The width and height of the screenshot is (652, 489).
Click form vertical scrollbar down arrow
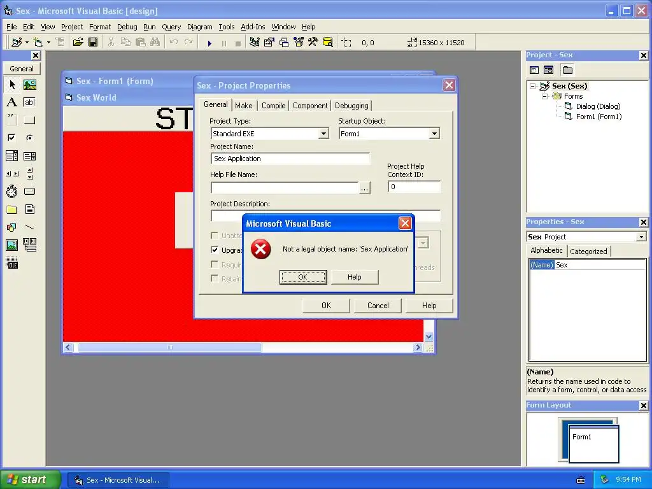click(x=429, y=336)
